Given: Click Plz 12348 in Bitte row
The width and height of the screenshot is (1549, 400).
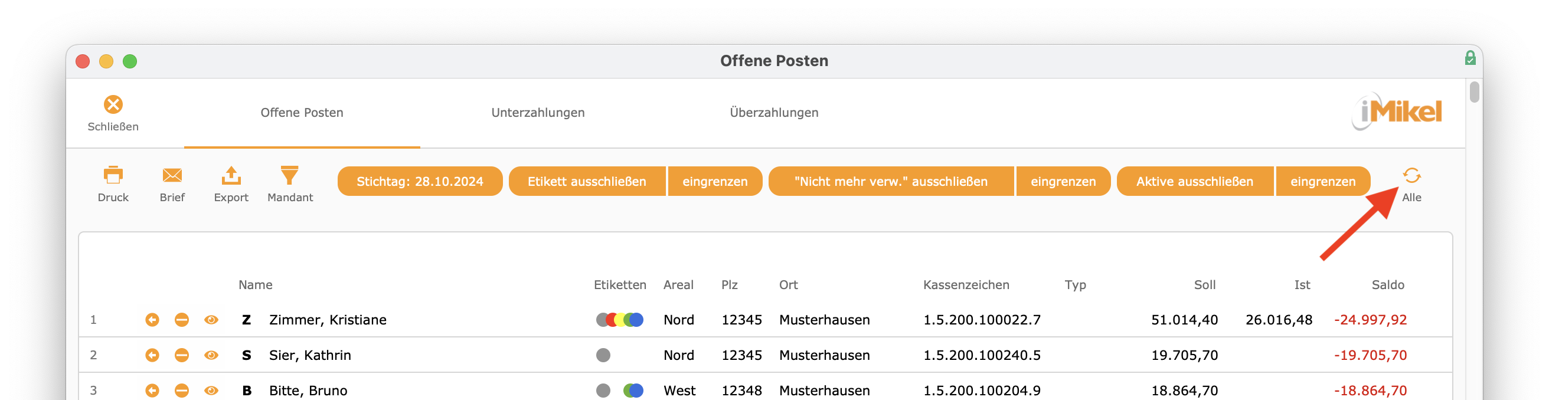Looking at the screenshot, I should [741, 391].
